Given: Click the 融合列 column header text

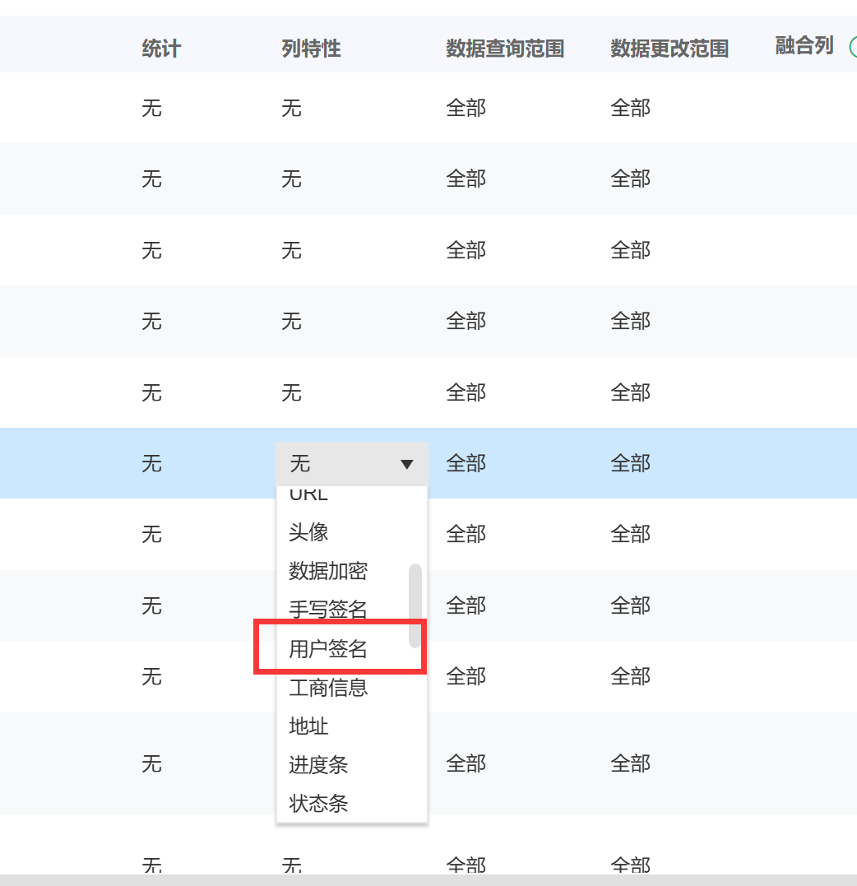Looking at the screenshot, I should click(804, 46).
